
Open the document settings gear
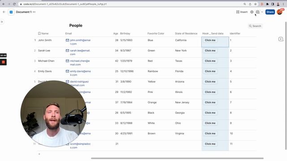252,12
